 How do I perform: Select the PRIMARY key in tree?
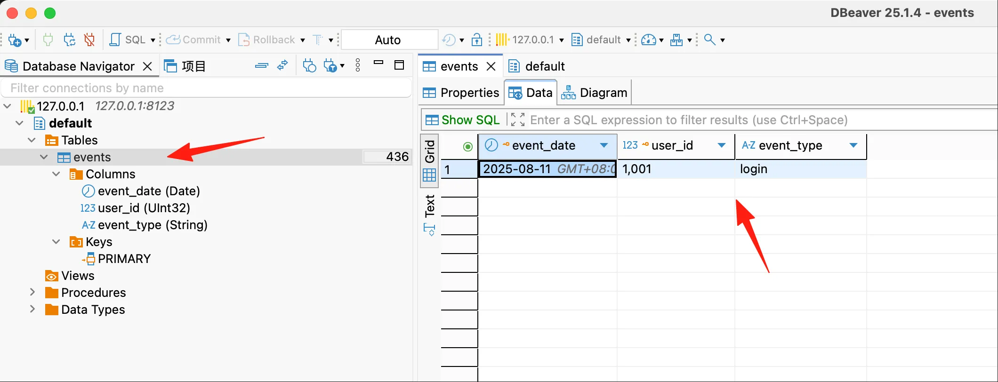[x=124, y=259]
